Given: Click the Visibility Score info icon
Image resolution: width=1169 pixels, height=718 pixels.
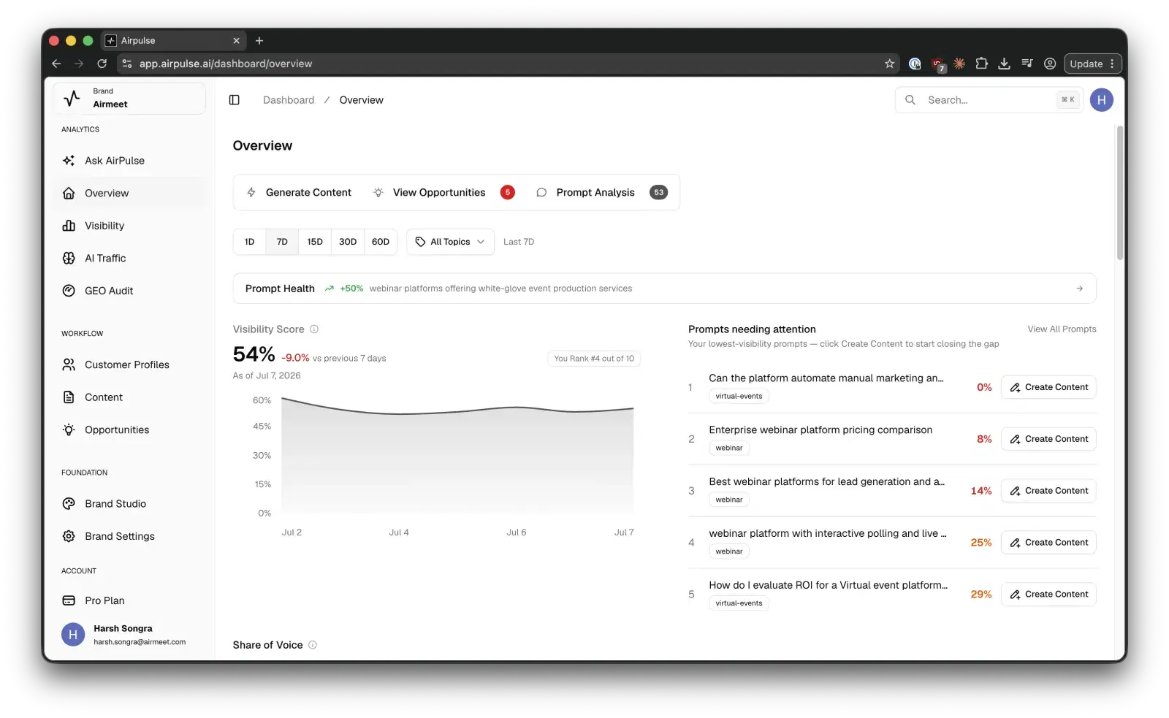Looking at the screenshot, I should click(x=314, y=329).
